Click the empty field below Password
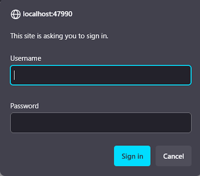Image resolution: width=200 pixels, height=176 pixels. click(101, 123)
